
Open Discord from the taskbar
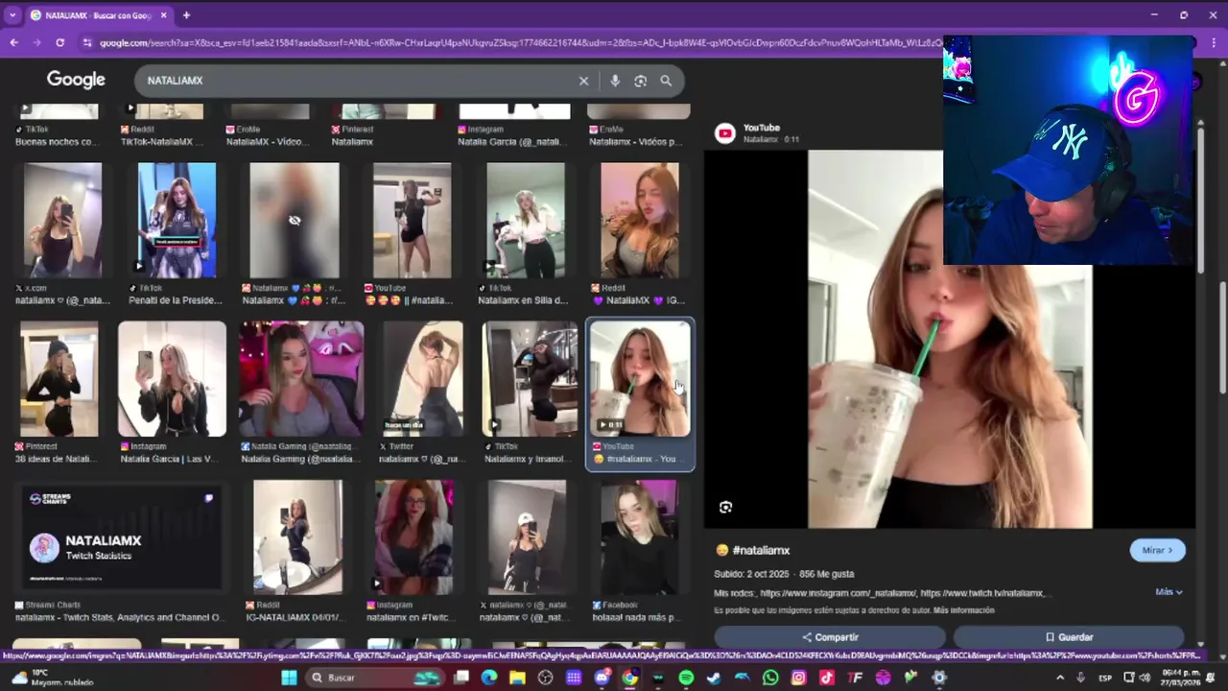pos(602,678)
